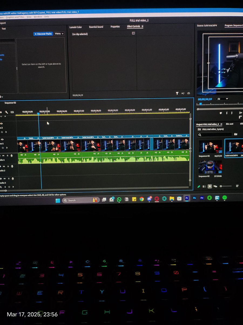Open Premiere Pro from the taskbar
Image resolution: width=243 pixels, height=325 pixels.
point(187,198)
